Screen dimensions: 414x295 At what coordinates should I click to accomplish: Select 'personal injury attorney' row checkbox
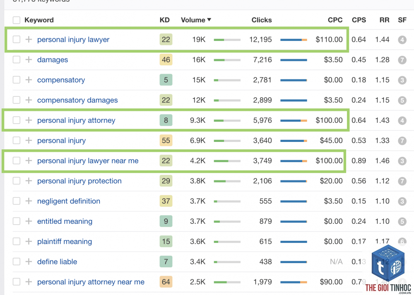point(17,120)
